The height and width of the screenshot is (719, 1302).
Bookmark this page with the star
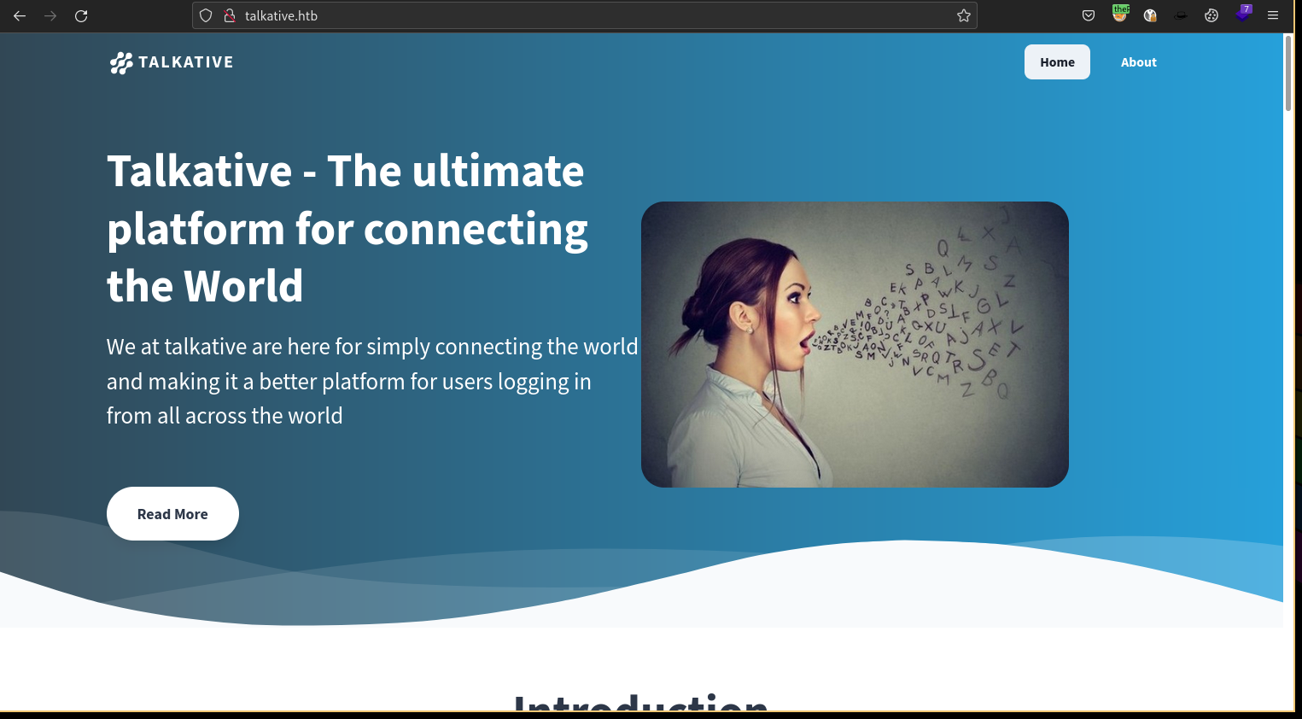964,15
